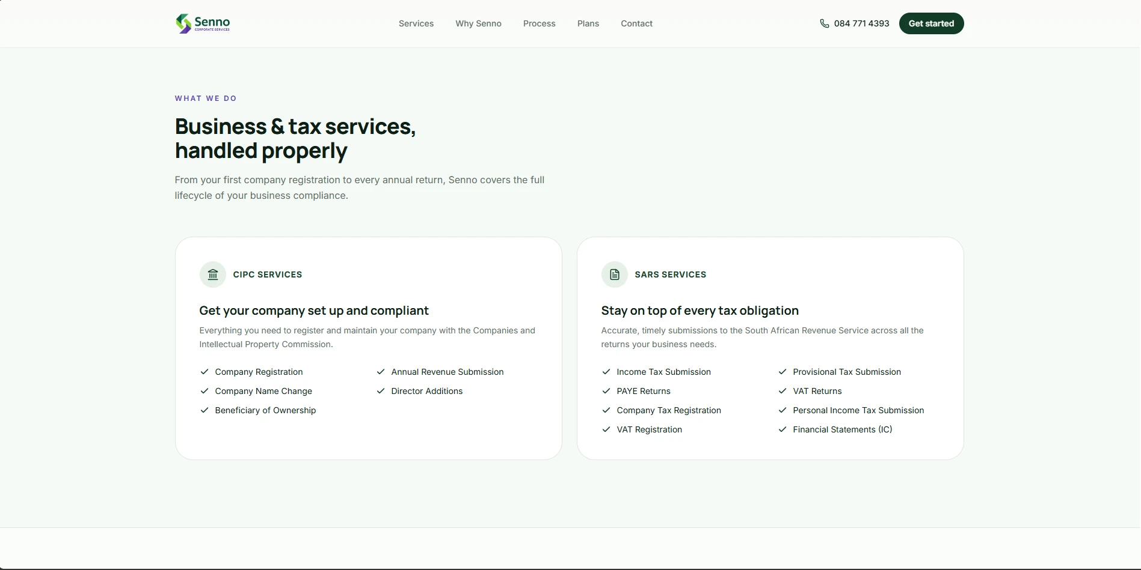Click the CIPC Services building icon
This screenshot has height=570, width=1141.
pyautogui.click(x=213, y=274)
